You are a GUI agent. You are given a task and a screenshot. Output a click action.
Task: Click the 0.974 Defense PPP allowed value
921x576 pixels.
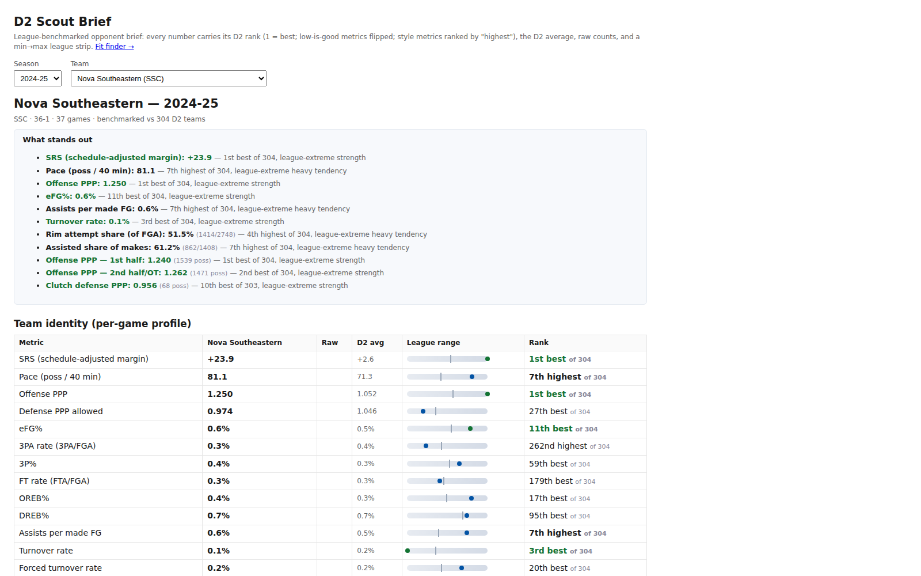[220, 412]
